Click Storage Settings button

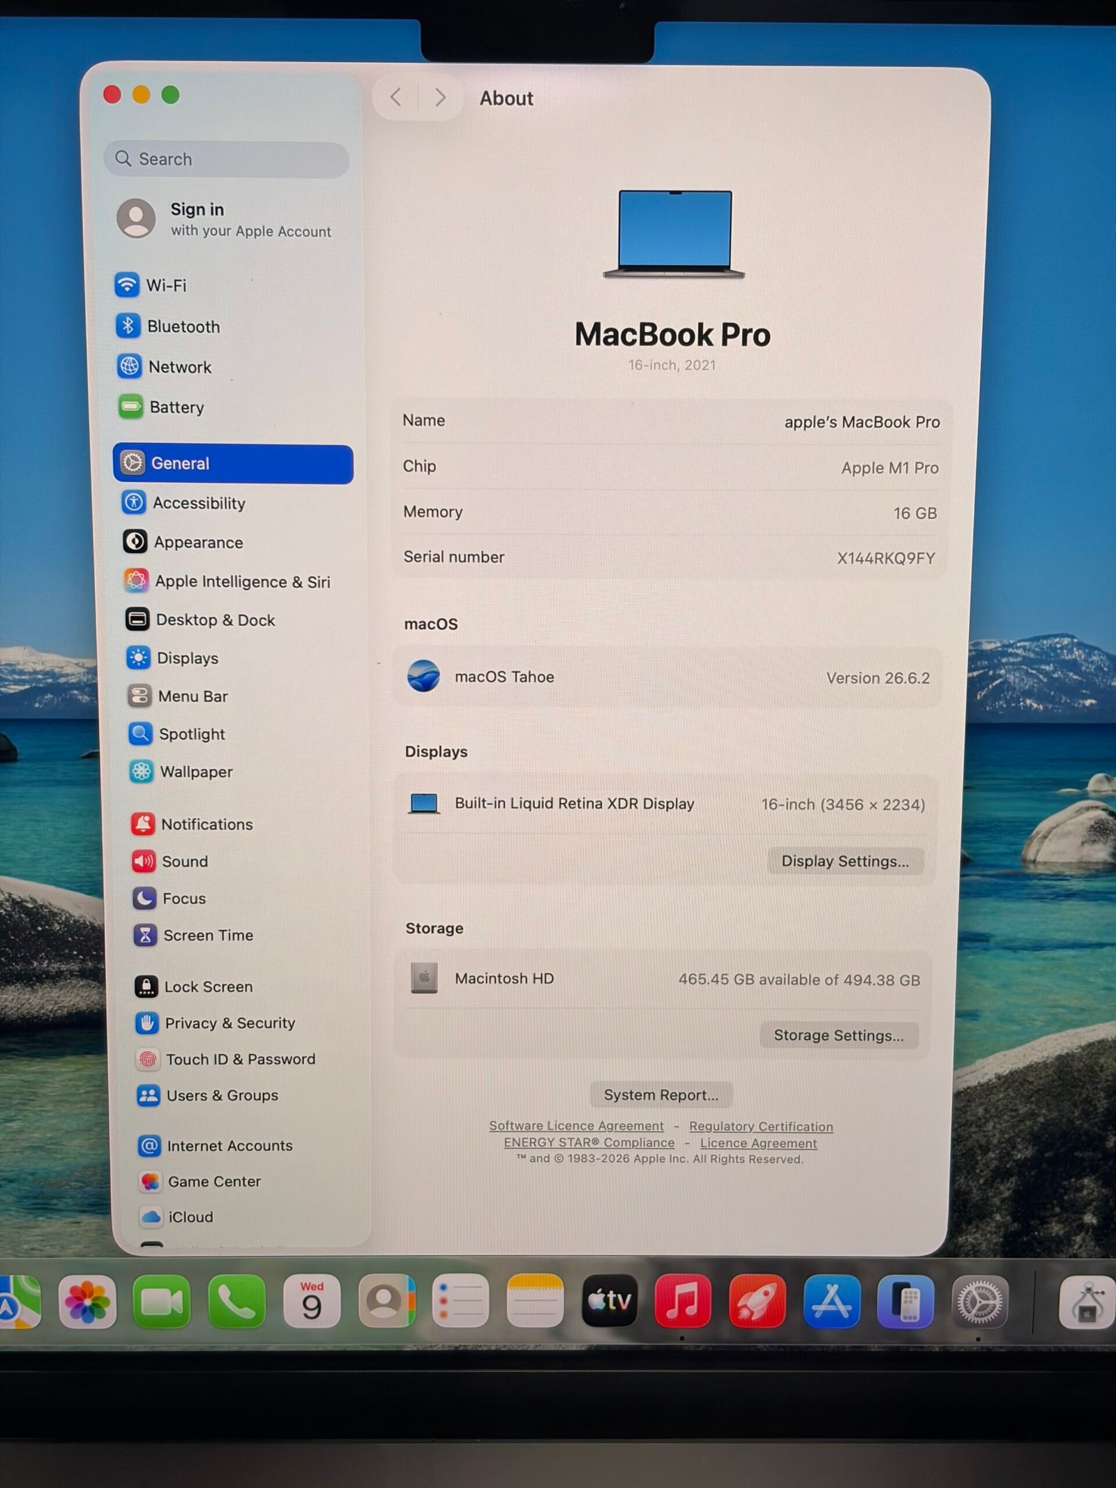point(839,1036)
